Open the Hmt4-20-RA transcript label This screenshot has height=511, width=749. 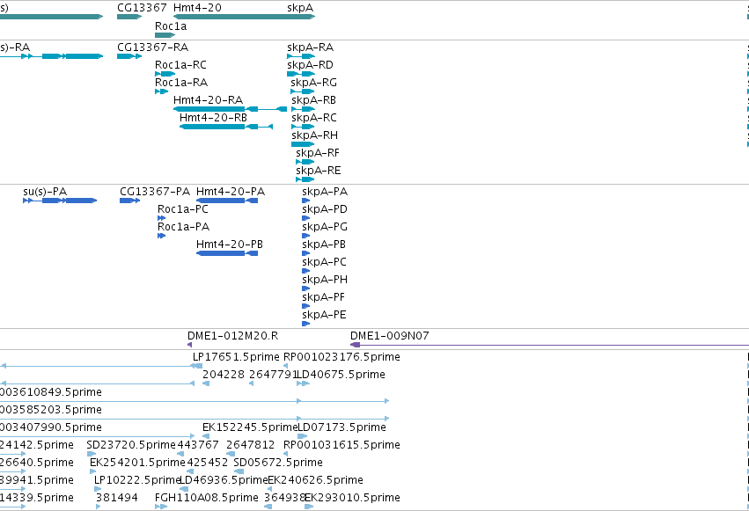[x=209, y=100]
